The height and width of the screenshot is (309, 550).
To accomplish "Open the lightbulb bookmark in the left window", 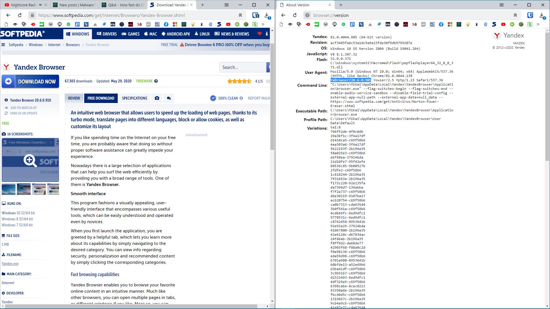I will point(193,24).
